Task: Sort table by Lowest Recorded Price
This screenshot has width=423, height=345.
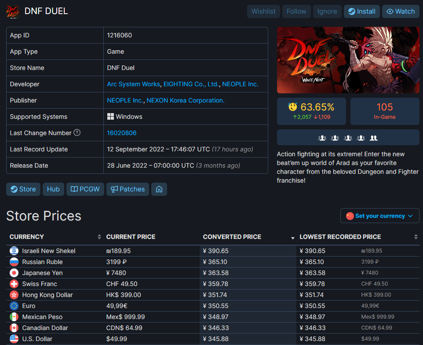Action: pyautogui.click(x=358, y=237)
